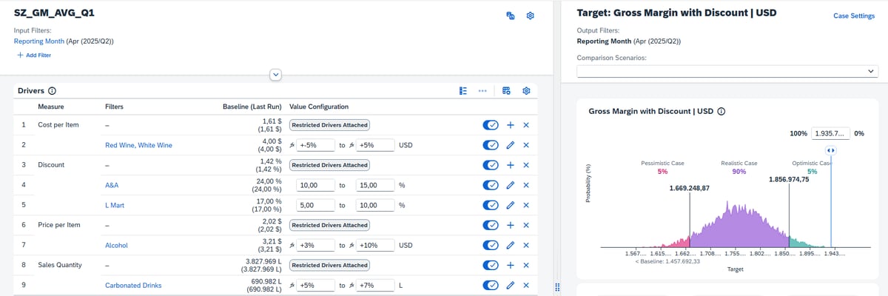The image size is (888, 296).
Task: Open the Drivers panel gear settings
Action: 526,91
